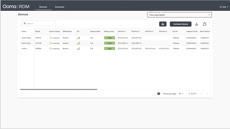Focus the Search input field
Screen dimensions: 230x129
[x=40, y=23]
